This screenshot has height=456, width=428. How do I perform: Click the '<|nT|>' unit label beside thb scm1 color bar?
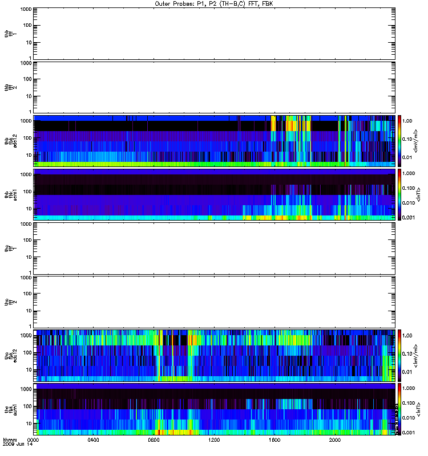419,194
